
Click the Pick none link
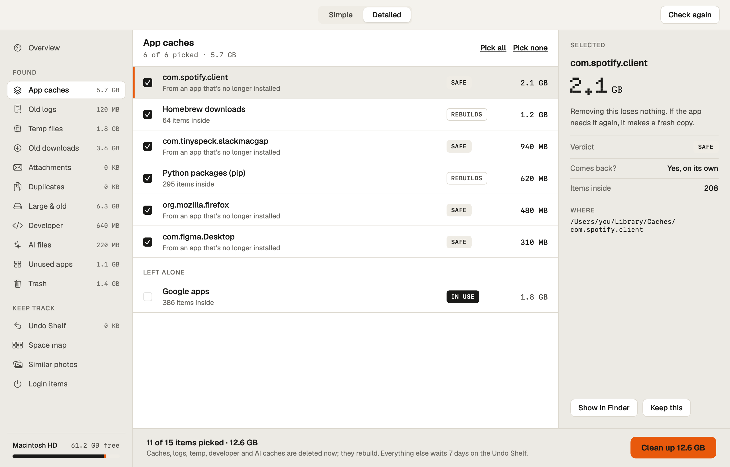pos(530,48)
